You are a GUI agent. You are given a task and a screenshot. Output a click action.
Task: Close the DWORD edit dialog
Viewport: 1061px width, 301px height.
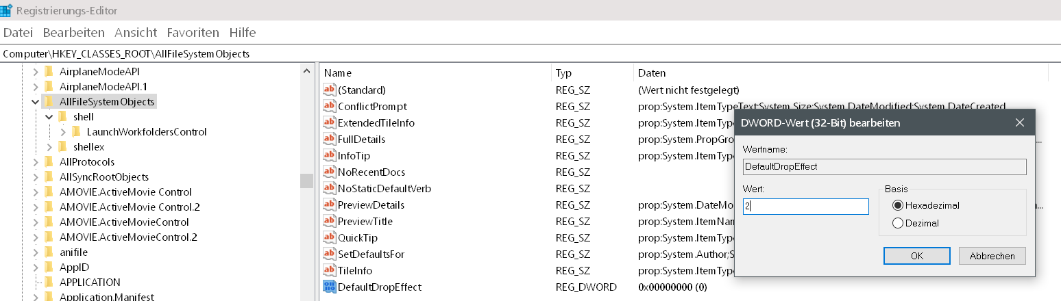1019,122
